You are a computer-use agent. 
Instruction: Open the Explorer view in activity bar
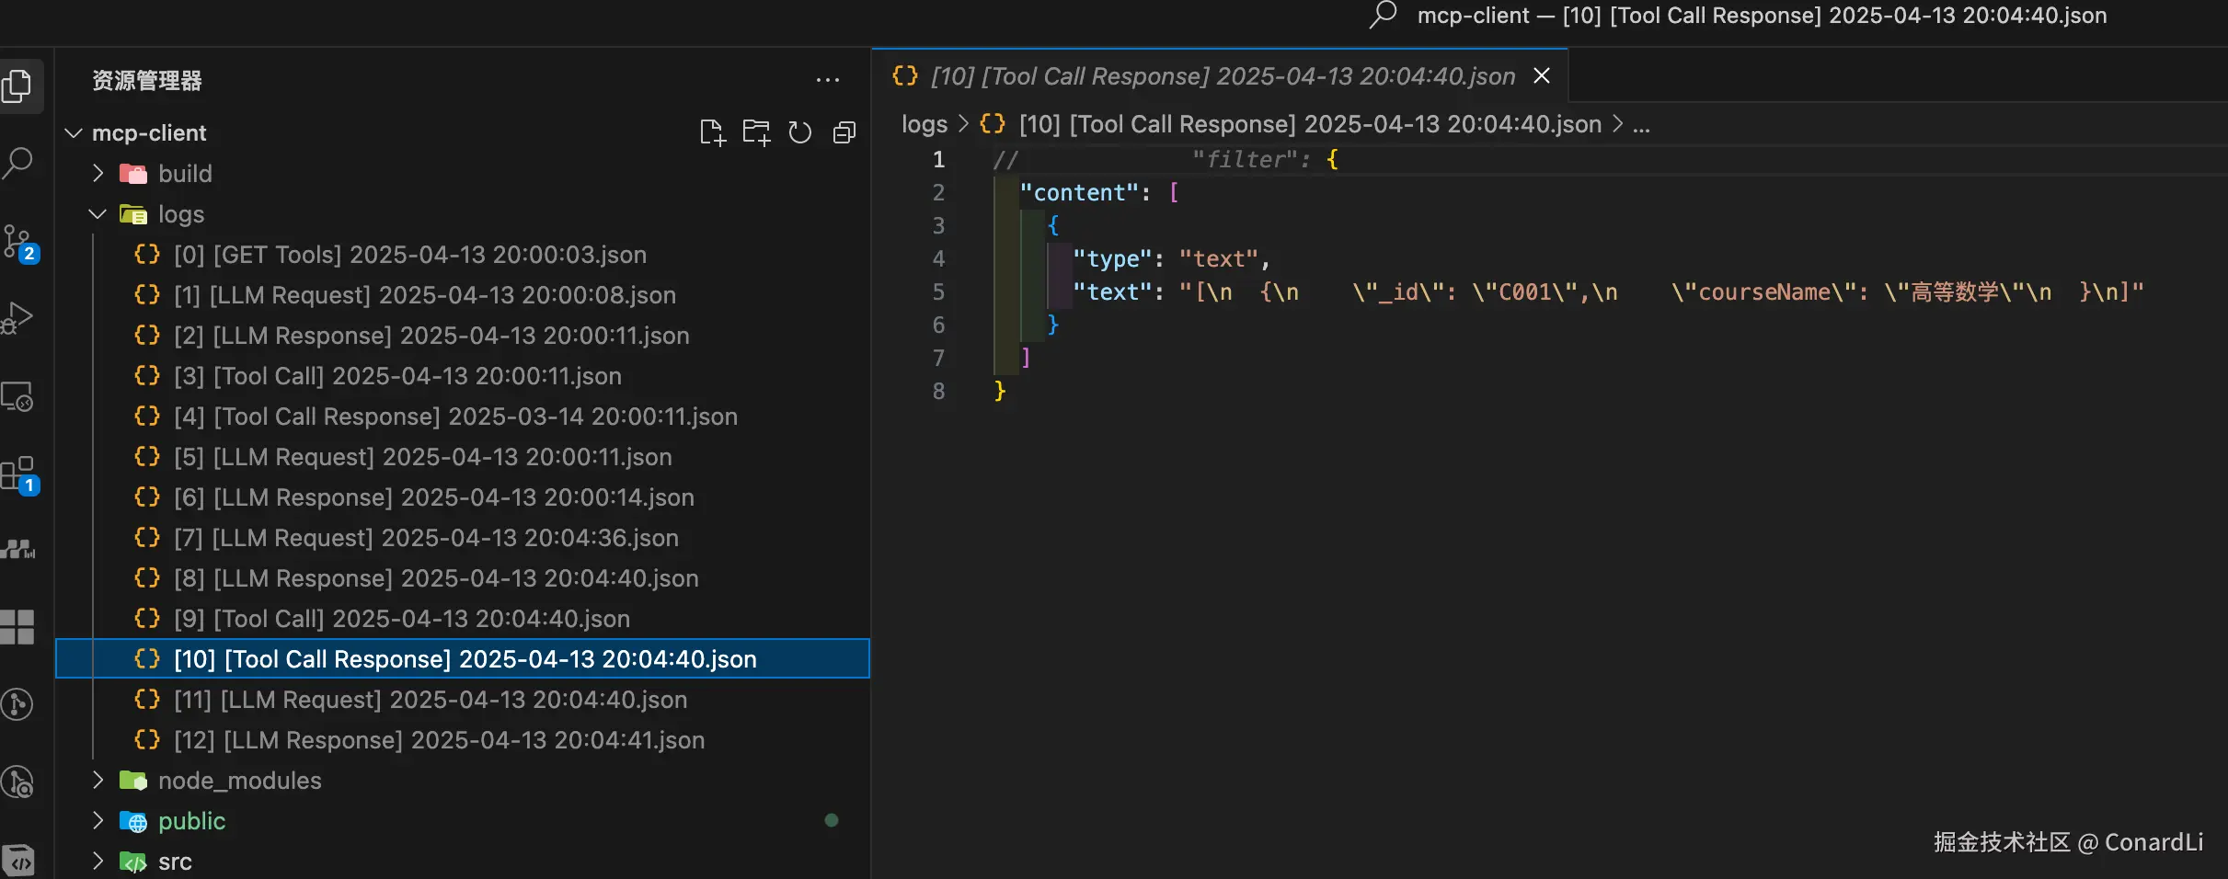[x=18, y=86]
